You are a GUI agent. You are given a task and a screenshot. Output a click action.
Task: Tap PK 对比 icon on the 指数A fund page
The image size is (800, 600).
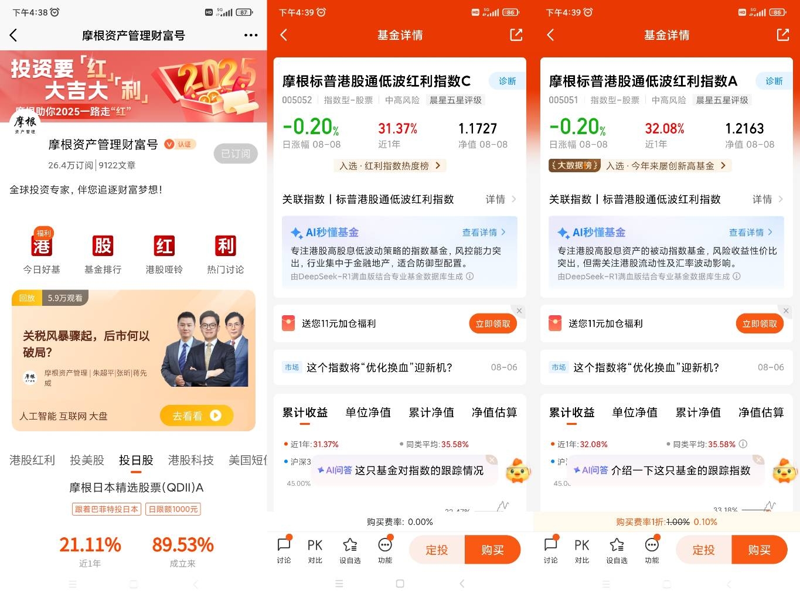tap(582, 550)
